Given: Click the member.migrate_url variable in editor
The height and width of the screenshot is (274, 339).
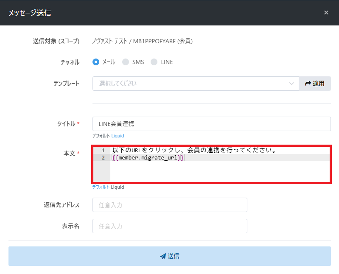Looking at the screenshot, I should click(148, 158).
